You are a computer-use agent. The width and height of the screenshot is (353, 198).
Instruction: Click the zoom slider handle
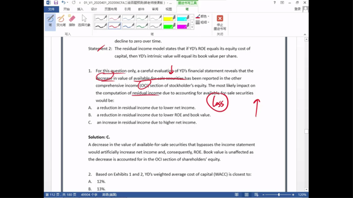pyautogui.click(x=279, y=195)
